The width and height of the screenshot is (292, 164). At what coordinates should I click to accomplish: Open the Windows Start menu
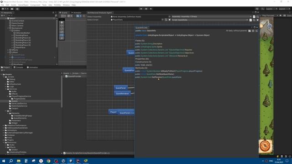coord(4,161)
